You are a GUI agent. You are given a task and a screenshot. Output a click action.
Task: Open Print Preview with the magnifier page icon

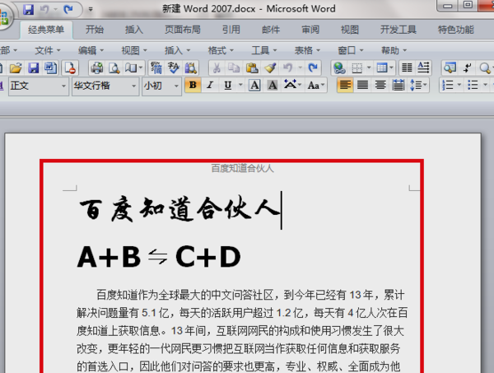(x=114, y=68)
